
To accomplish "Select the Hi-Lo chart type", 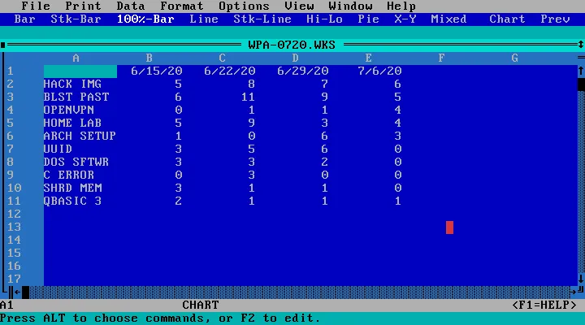I will click(324, 19).
